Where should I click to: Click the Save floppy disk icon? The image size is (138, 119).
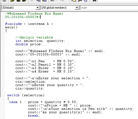click(x=18, y=1)
